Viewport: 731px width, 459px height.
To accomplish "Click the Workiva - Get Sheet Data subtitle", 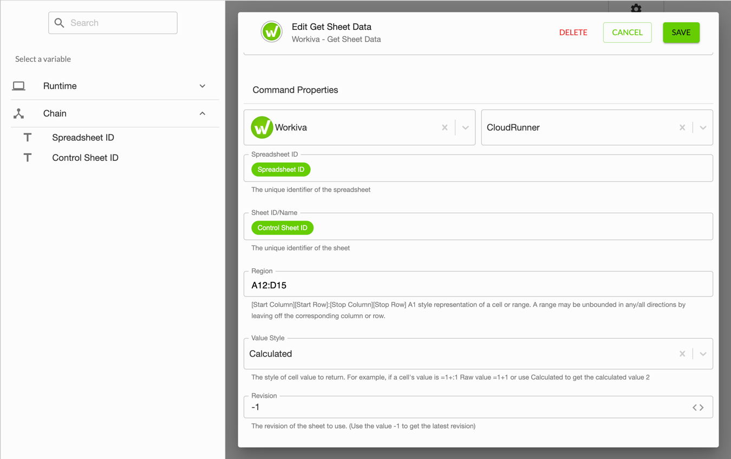I will [336, 39].
